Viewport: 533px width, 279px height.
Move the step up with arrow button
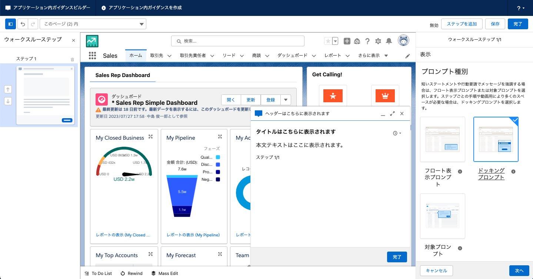(x=8, y=89)
